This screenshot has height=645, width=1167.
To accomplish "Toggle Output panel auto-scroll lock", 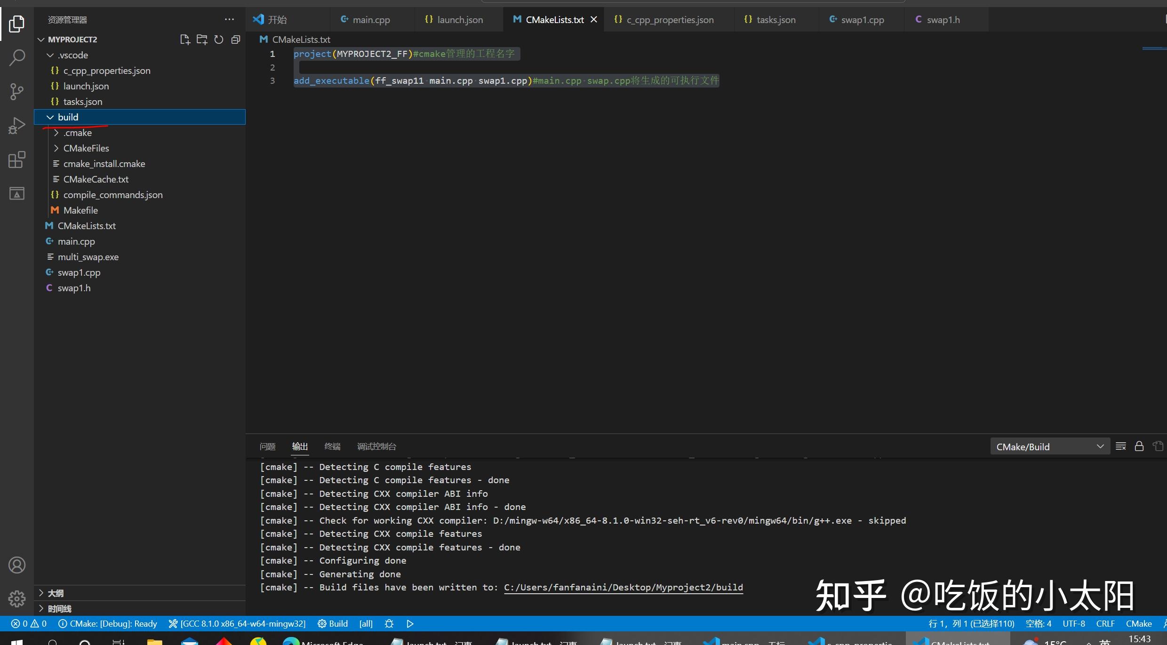I will point(1139,446).
